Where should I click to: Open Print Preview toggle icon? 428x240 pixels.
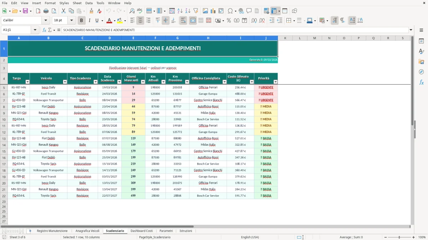coord(54,11)
